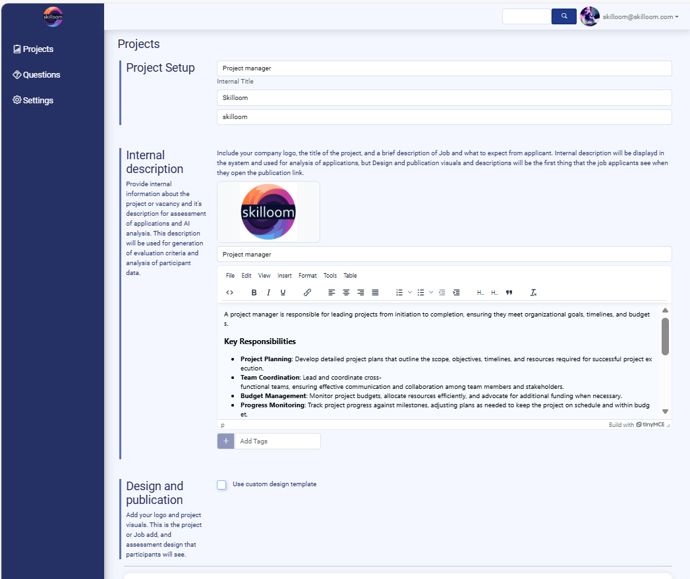The image size is (690, 579).
Task: Click the plus button beside Add Tags
Action: (x=225, y=441)
